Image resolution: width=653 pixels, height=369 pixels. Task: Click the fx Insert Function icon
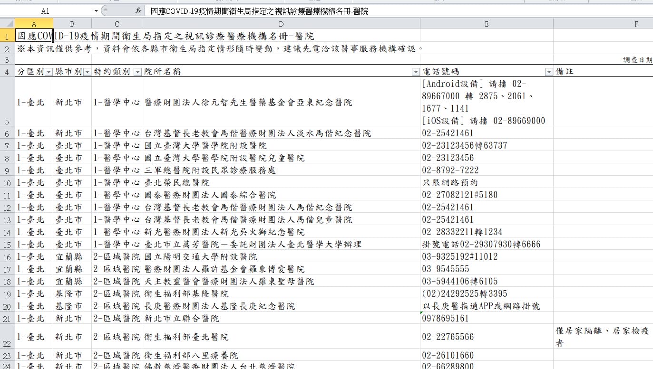138,11
